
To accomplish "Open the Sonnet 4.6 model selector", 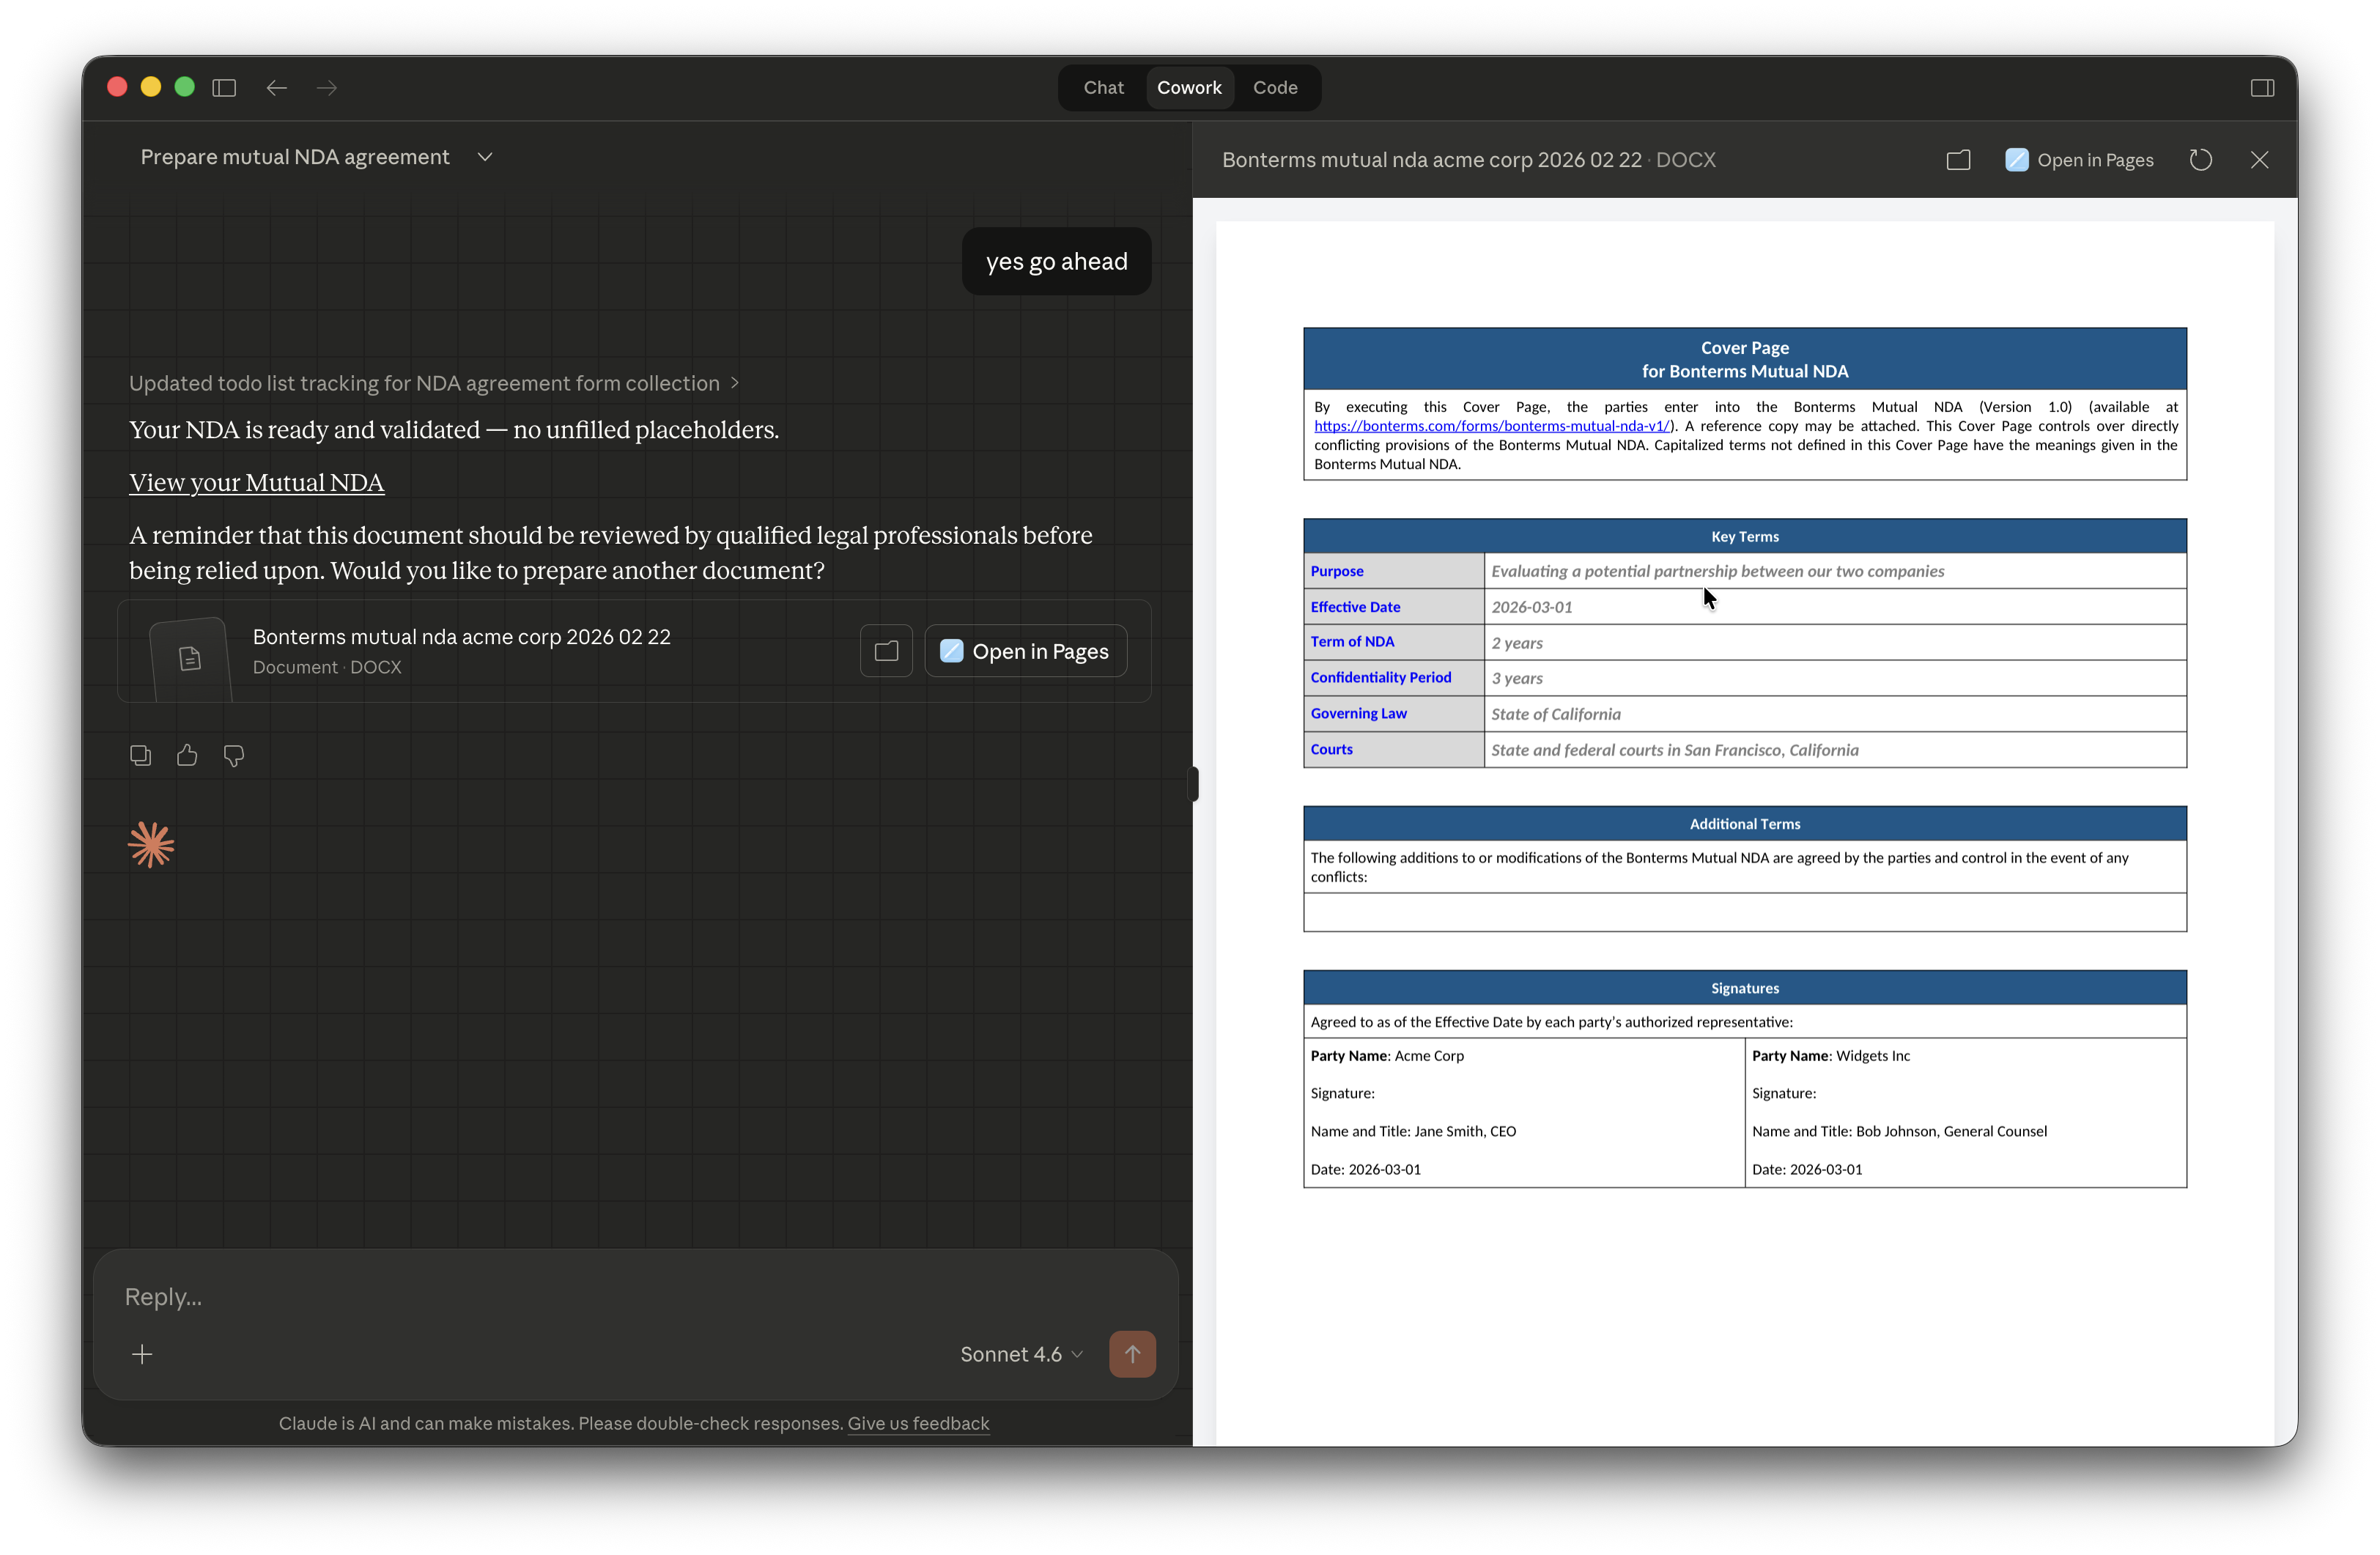I will pyautogui.click(x=1020, y=1354).
